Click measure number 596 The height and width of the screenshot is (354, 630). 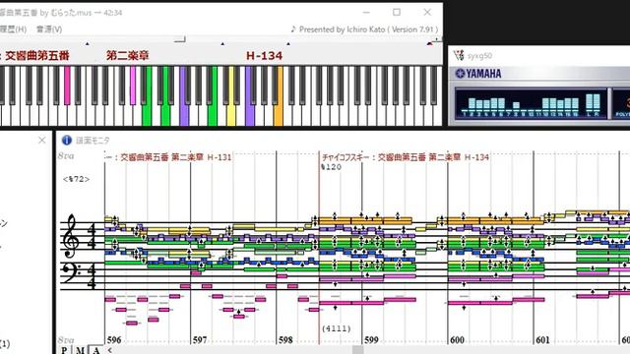(x=114, y=340)
